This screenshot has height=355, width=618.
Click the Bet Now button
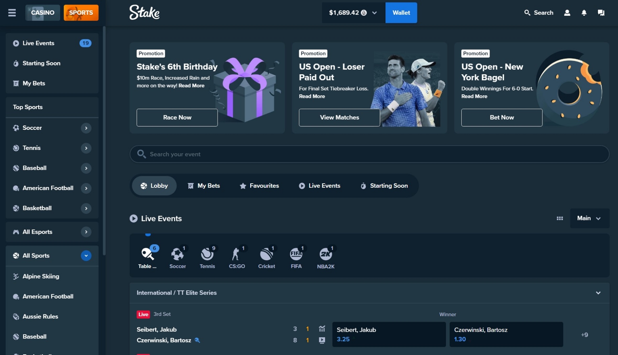502,118
